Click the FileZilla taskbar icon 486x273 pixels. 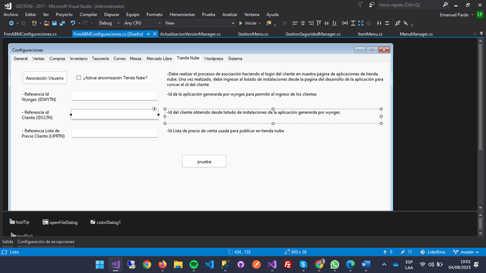tap(287, 265)
